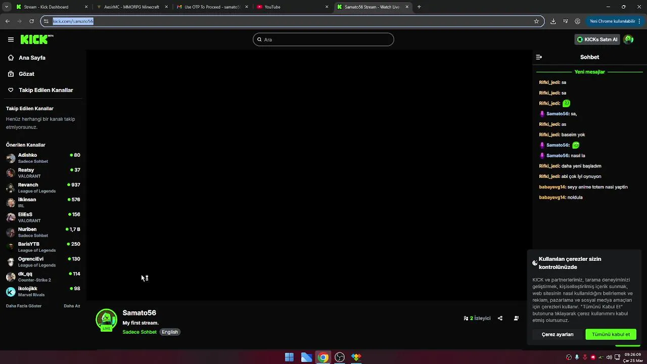Click the microphone icon in system tray

click(577, 357)
